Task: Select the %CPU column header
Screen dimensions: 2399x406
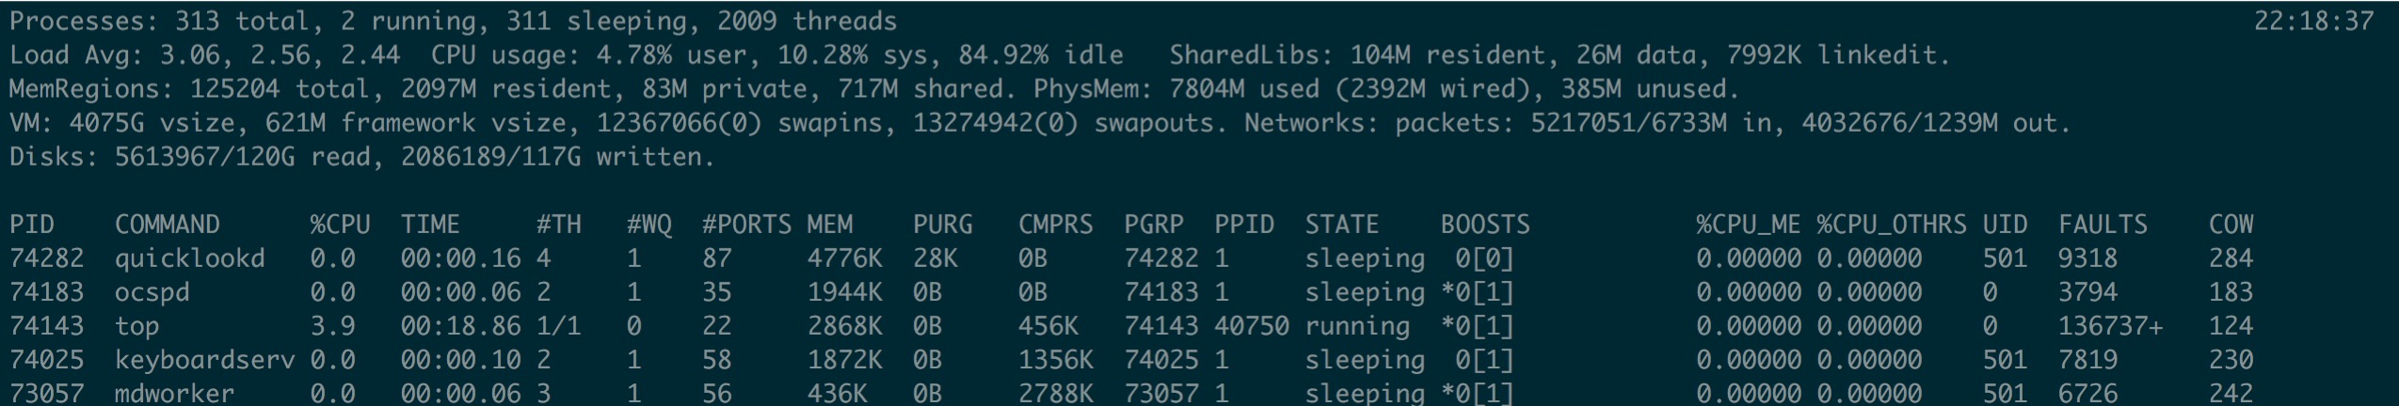Action: coord(340,225)
